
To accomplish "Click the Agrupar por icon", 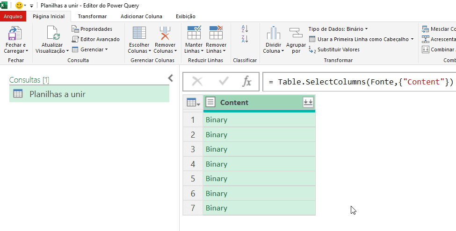I will [x=296, y=33].
